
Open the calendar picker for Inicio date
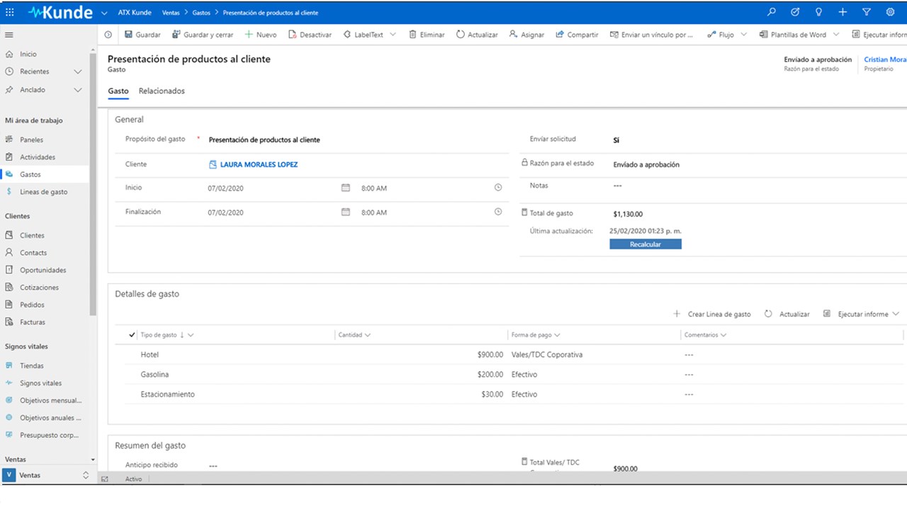coord(346,188)
